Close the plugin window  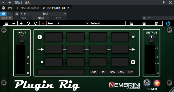pos(170,3)
